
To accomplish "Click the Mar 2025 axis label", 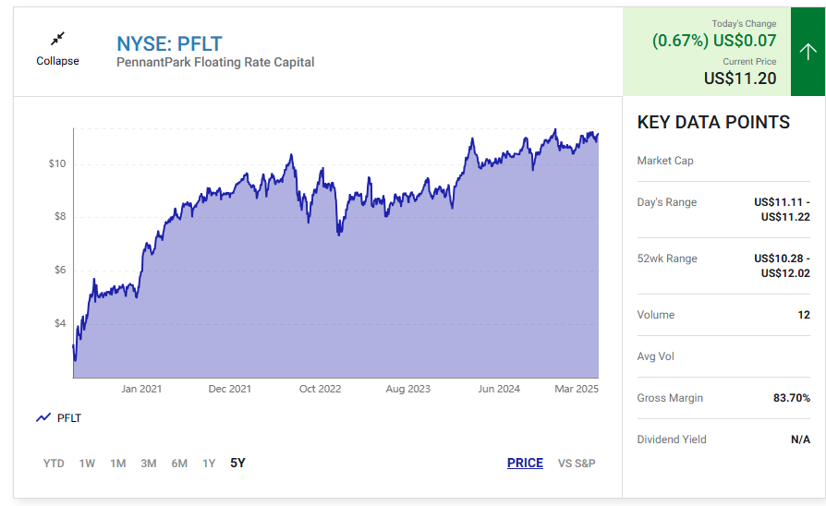I will 577,389.
